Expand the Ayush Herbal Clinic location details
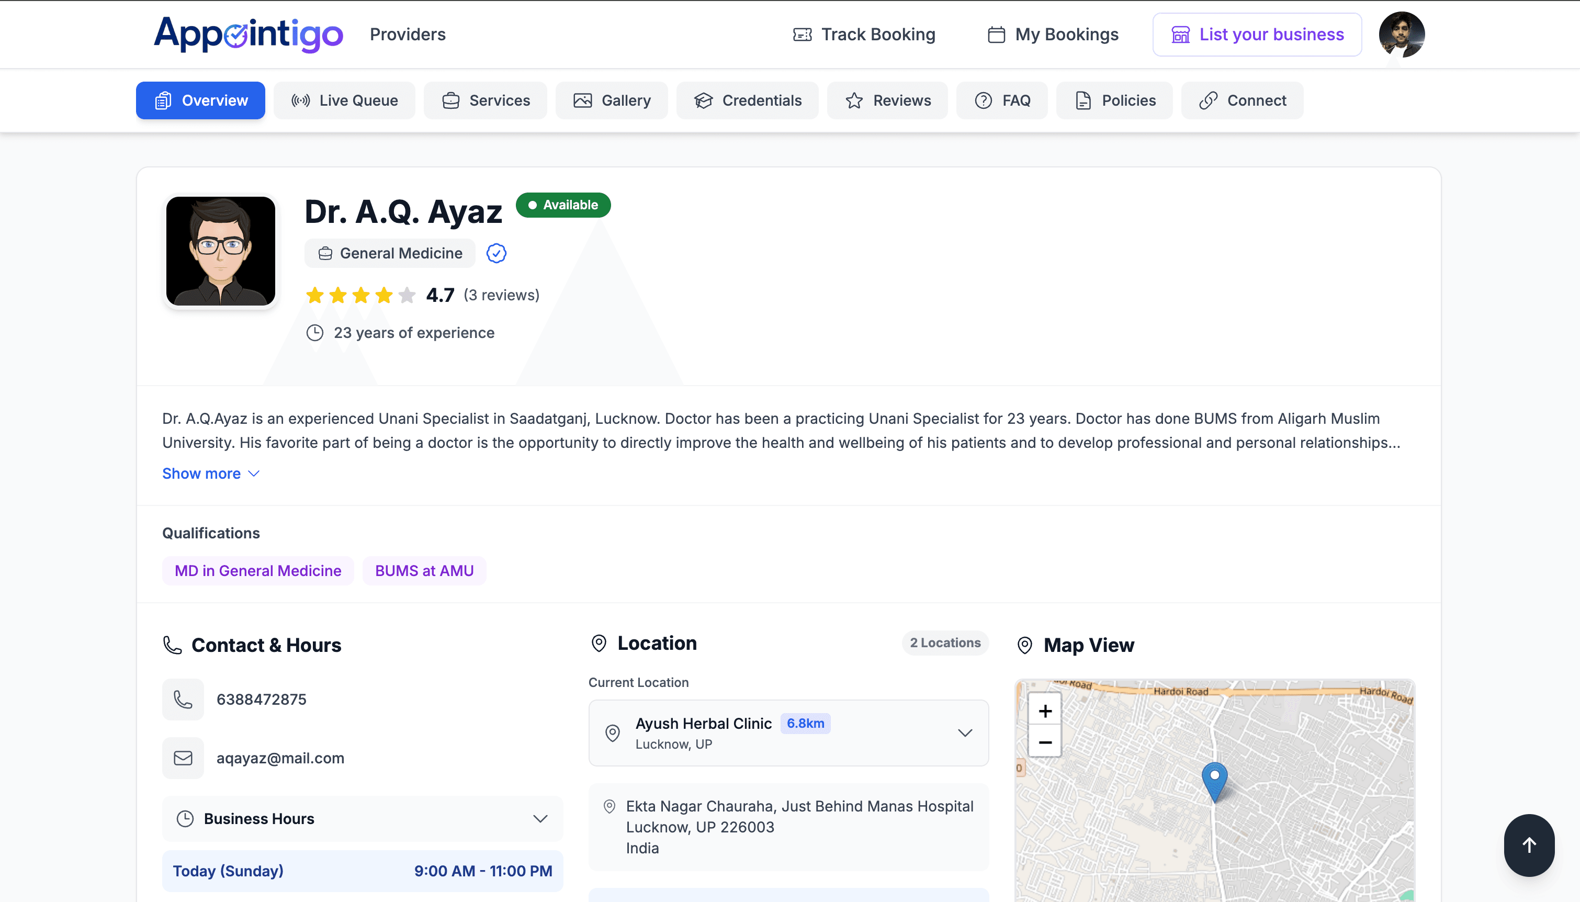The height and width of the screenshot is (902, 1580). click(965, 733)
